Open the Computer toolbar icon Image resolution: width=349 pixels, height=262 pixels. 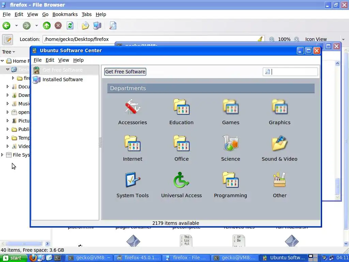click(97, 26)
